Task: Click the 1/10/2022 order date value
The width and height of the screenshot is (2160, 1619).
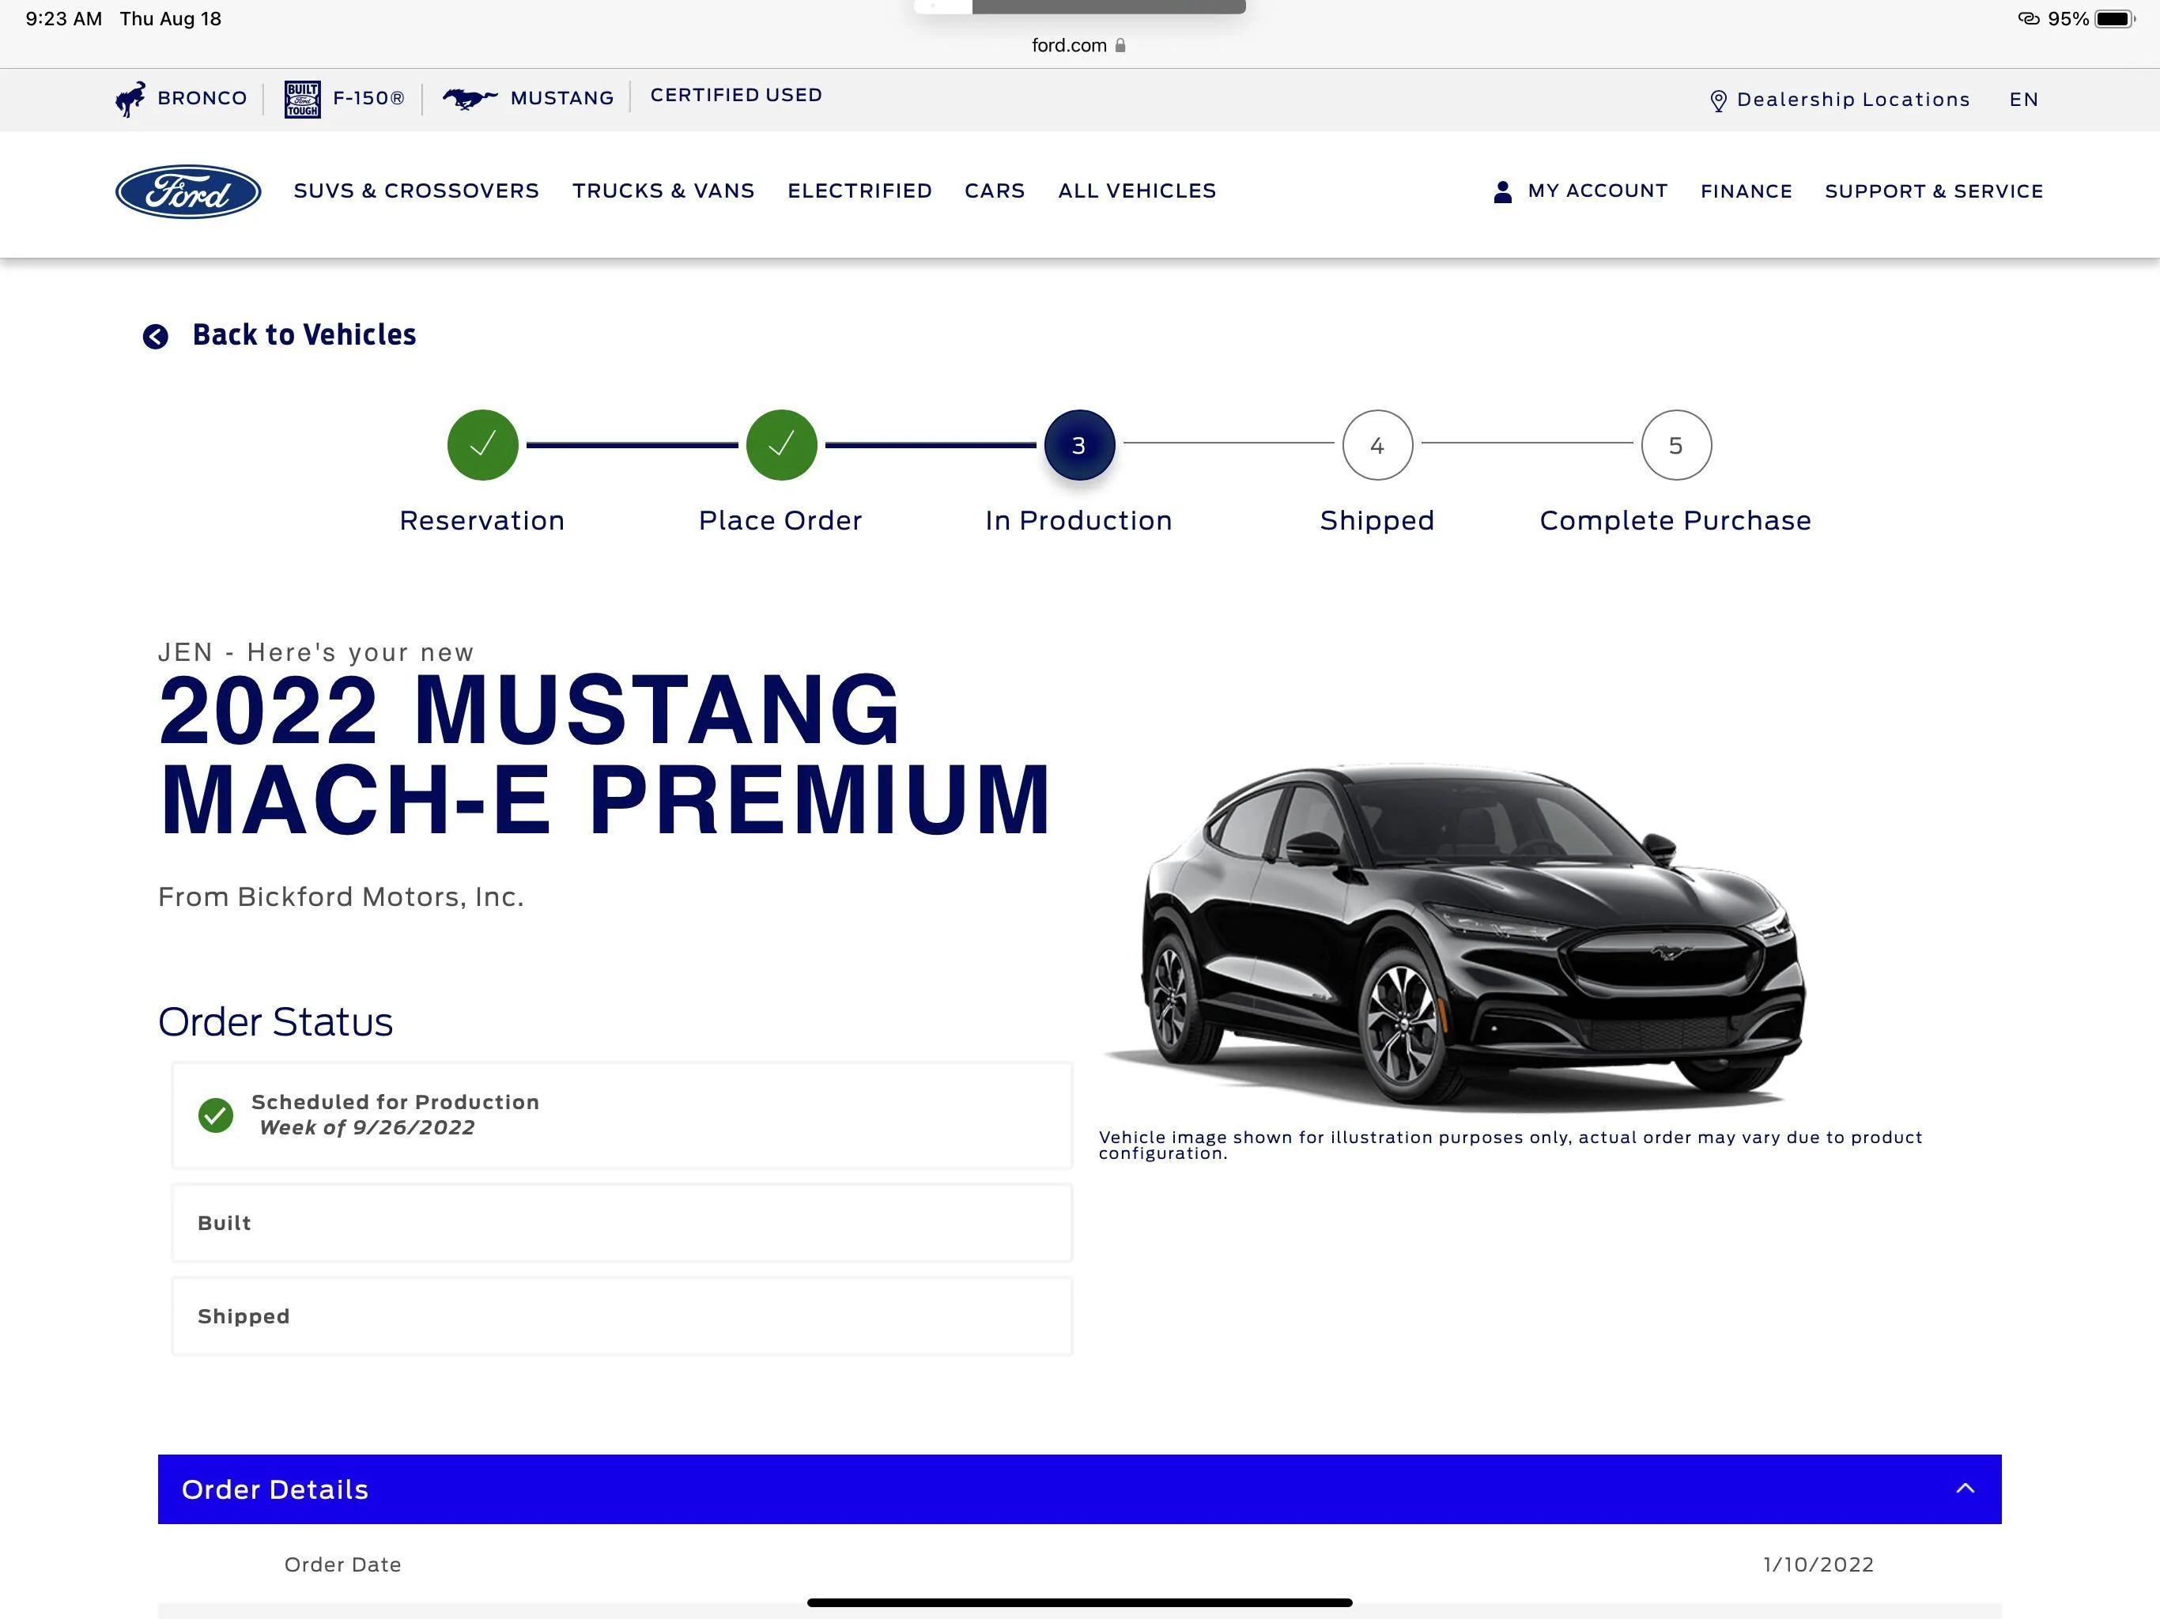Action: (1818, 1564)
